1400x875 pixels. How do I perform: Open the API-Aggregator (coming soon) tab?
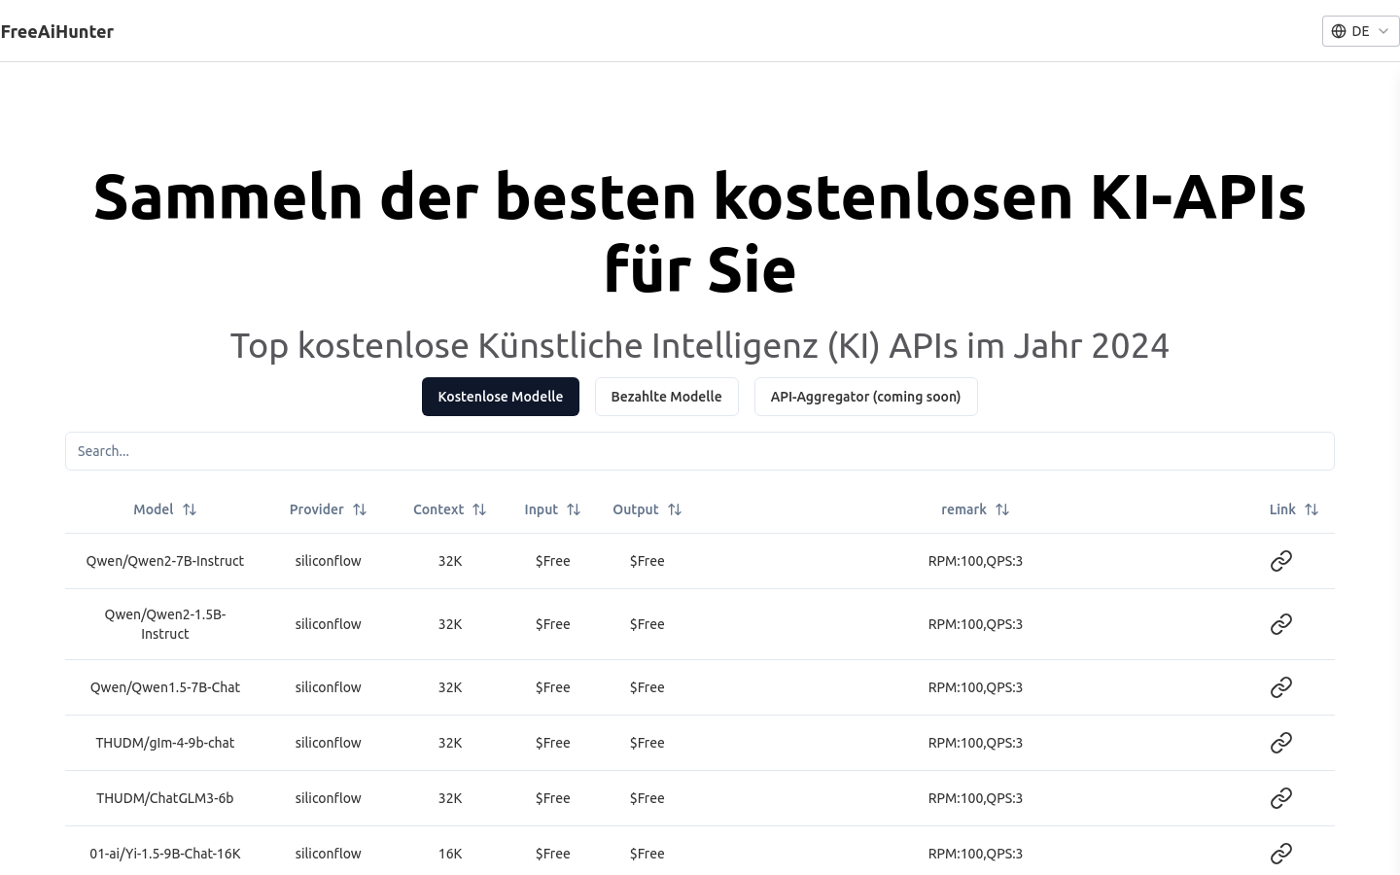[x=866, y=397]
